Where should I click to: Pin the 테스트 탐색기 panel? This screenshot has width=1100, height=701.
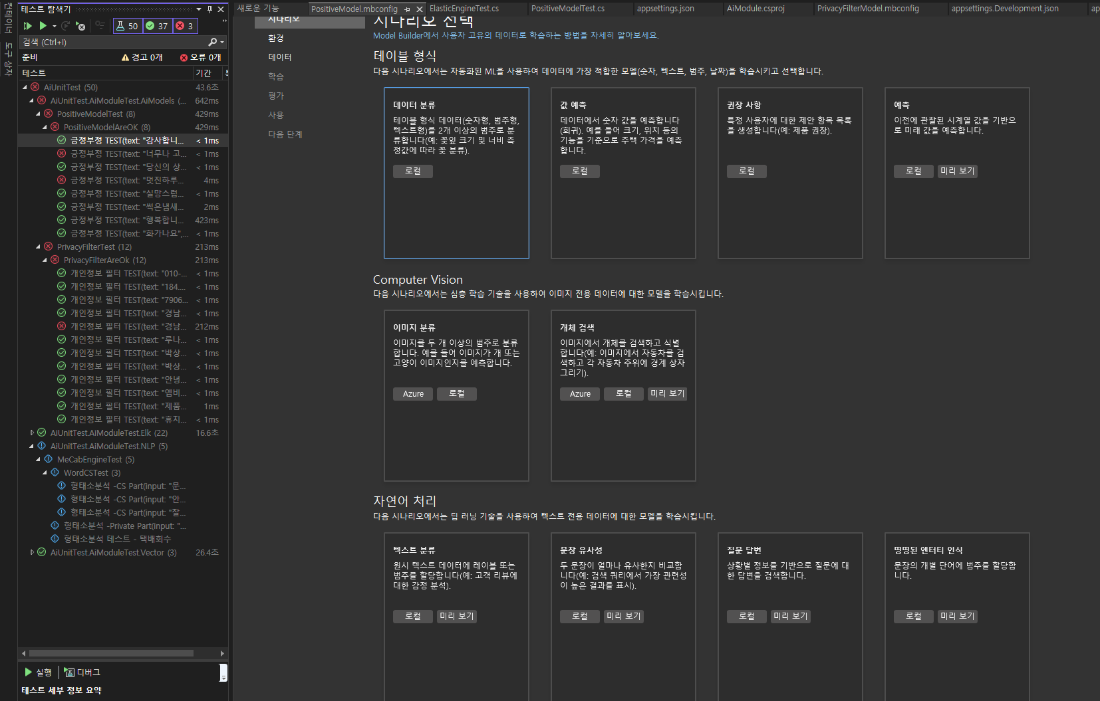tap(209, 9)
